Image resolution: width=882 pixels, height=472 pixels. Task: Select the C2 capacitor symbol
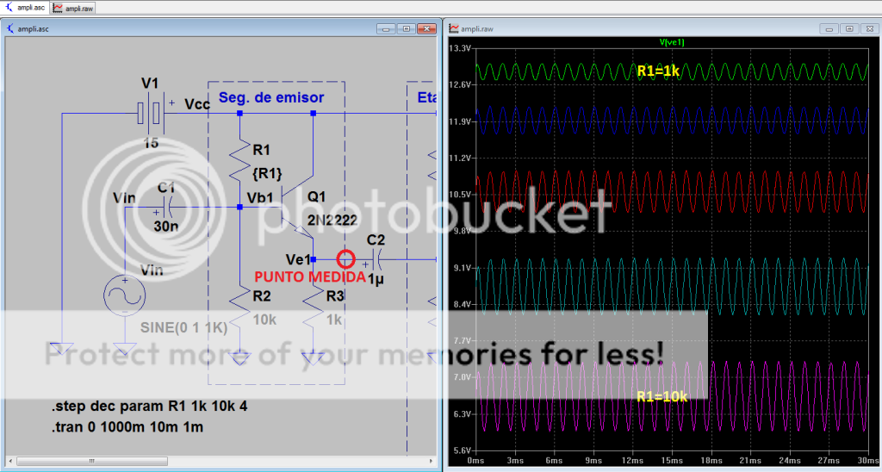pos(376,259)
